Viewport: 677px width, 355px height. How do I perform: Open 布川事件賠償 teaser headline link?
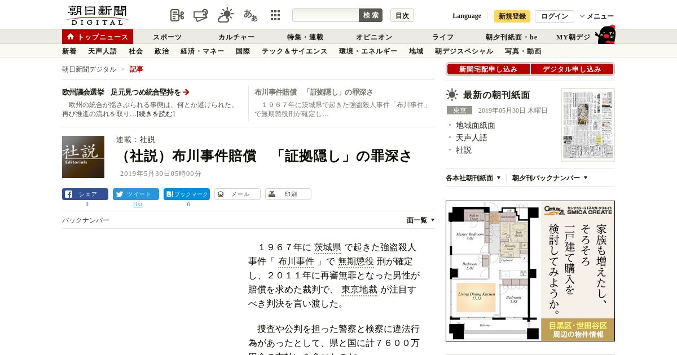pyautogui.click(x=314, y=92)
